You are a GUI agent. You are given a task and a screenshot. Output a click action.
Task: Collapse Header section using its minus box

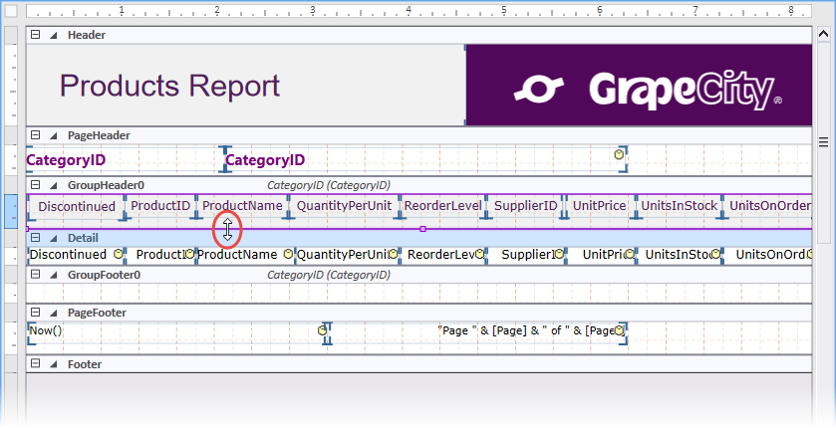[x=36, y=35]
